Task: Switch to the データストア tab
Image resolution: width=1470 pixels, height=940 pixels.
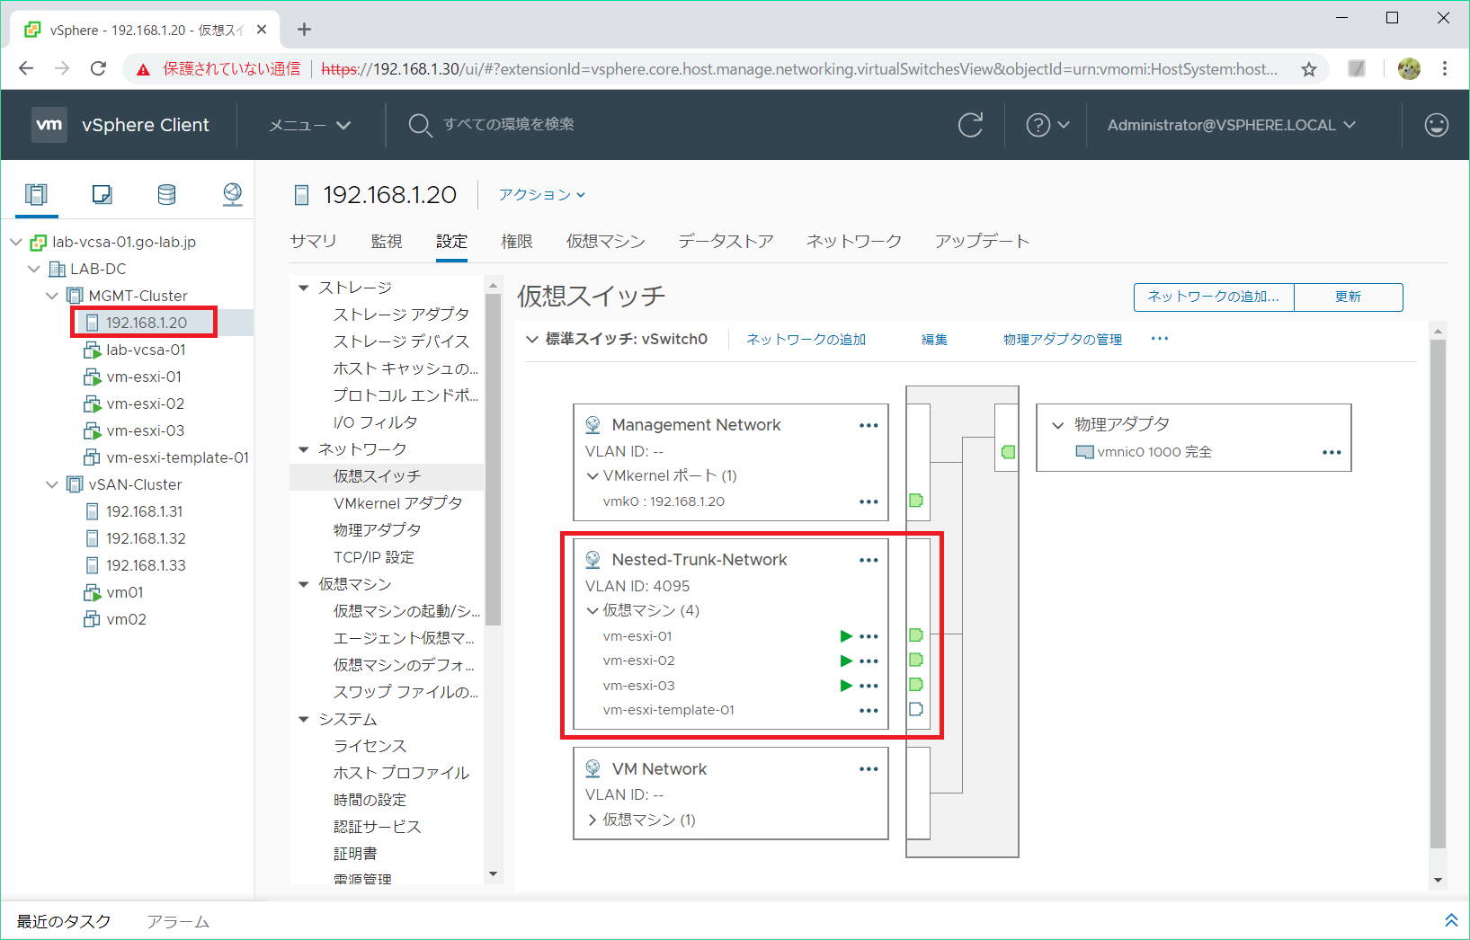Action: [726, 241]
